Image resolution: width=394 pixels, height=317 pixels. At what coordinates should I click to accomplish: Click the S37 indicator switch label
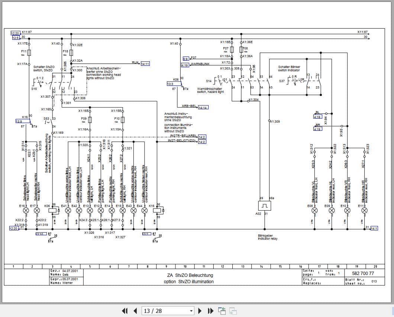[x=282, y=81]
